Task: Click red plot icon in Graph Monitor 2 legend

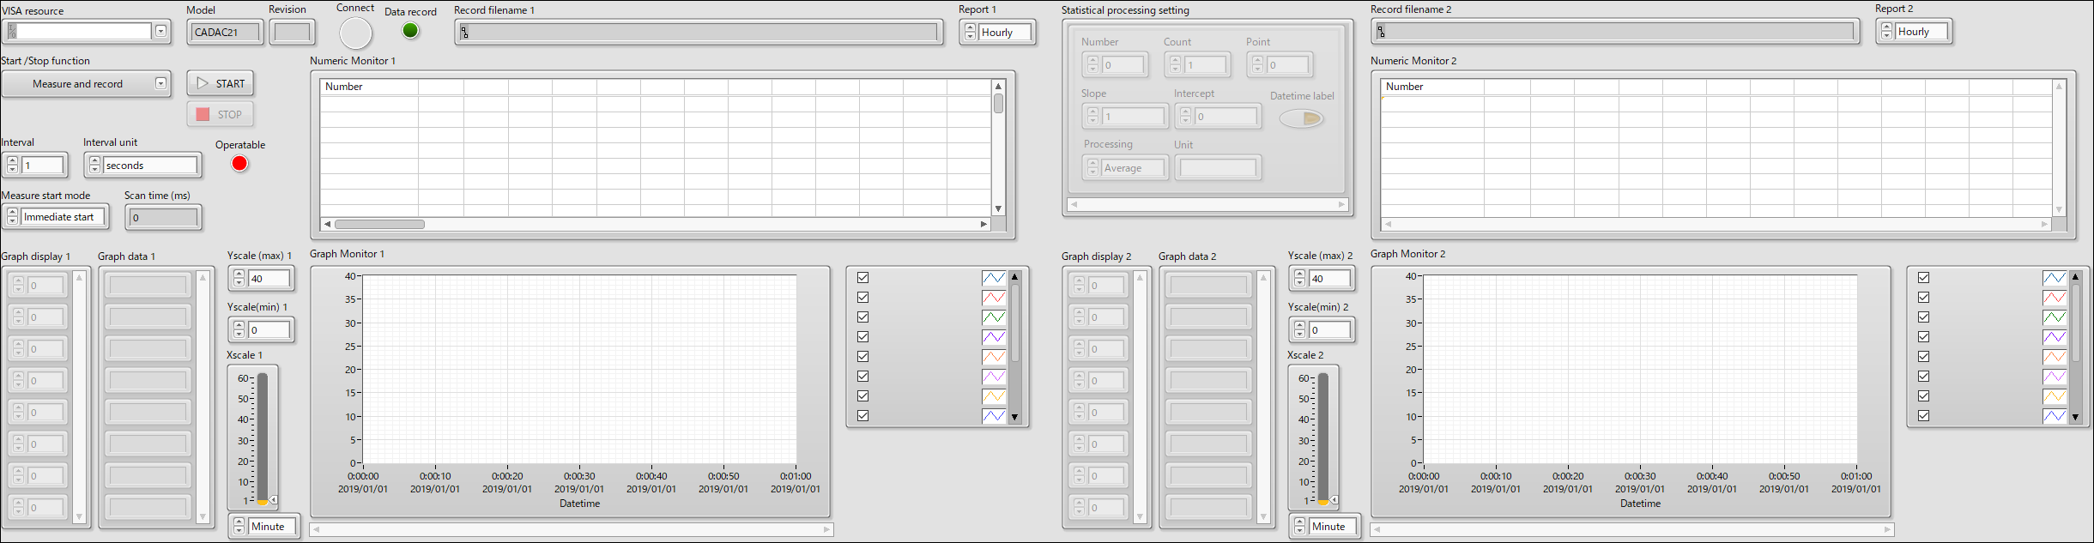Action: click(2055, 298)
